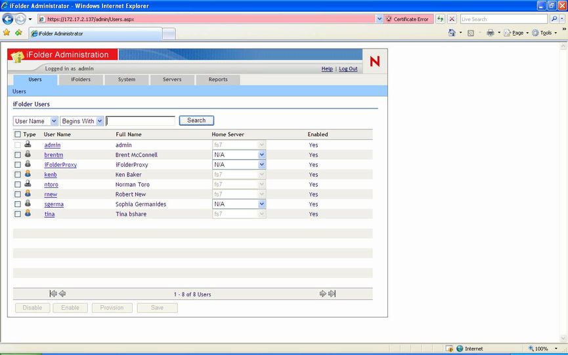Click the Provision button
The width and height of the screenshot is (568, 355).
tap(112, 308)
